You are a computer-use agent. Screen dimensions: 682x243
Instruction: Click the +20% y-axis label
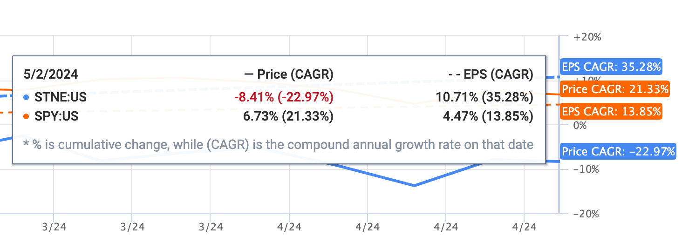pyautogui.click(x=587, y=37)
